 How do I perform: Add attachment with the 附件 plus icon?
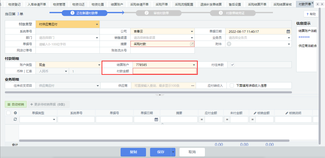(x=229, y=44)
